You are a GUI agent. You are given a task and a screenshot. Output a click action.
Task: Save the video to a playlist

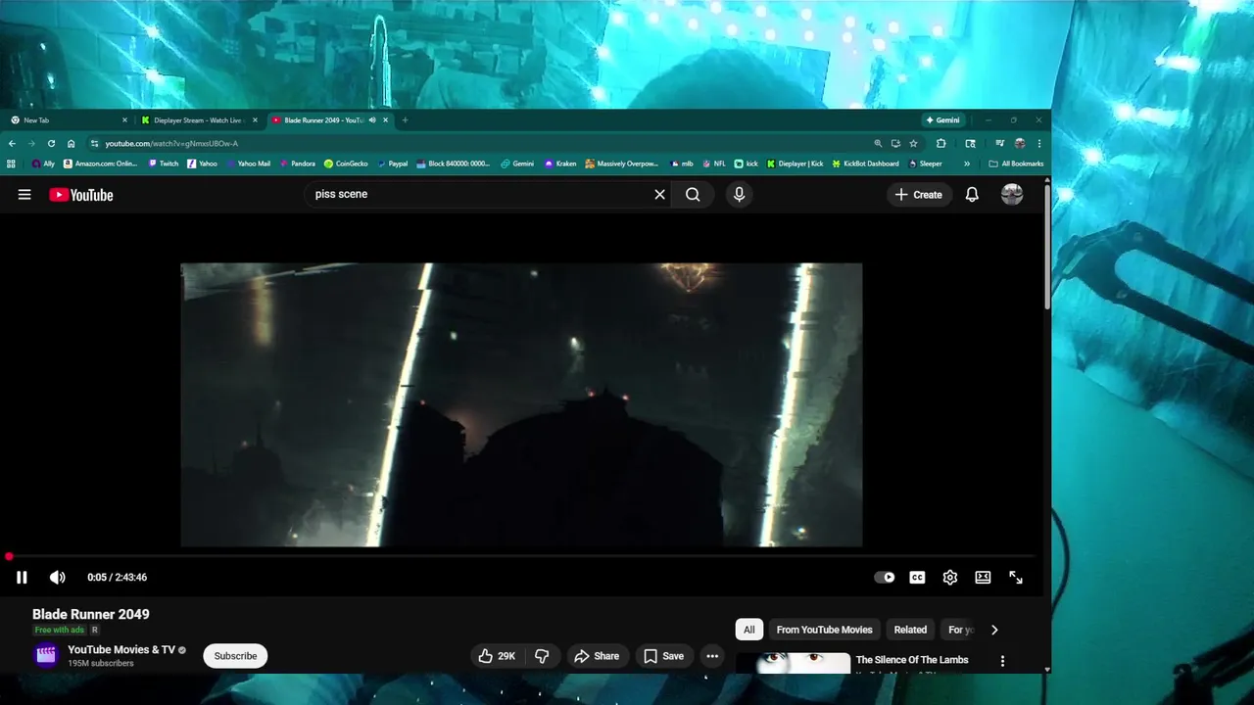(x=663, y=656)
